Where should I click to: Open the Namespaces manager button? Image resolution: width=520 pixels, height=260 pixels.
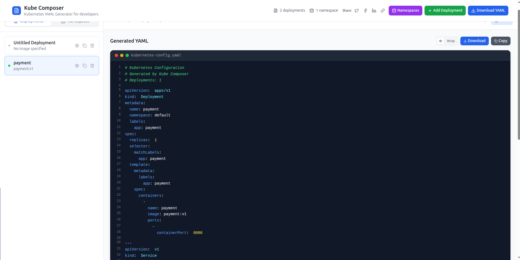[x=405, y=11]
